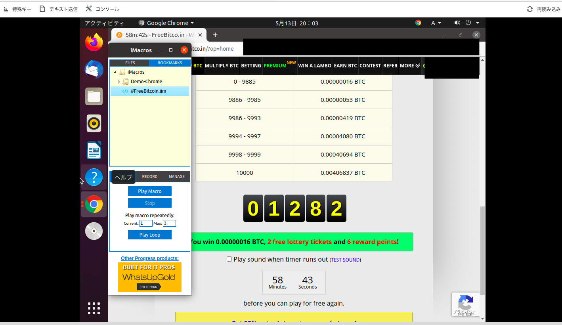Open REFER in site navigation

pyautogui.click(x=390, y=66)
